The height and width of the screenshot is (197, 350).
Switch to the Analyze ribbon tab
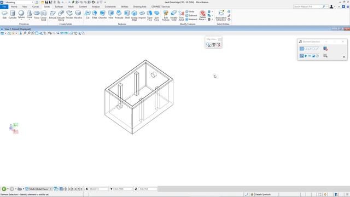[96, 7]
